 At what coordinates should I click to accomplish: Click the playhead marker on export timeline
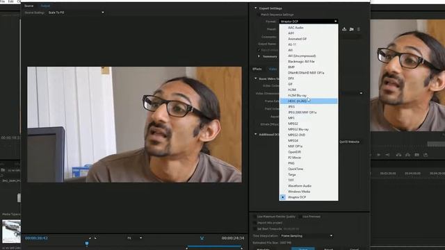point(87,244)
